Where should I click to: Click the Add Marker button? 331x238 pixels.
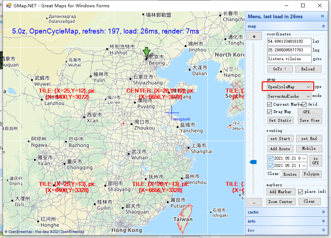[280, 192]
